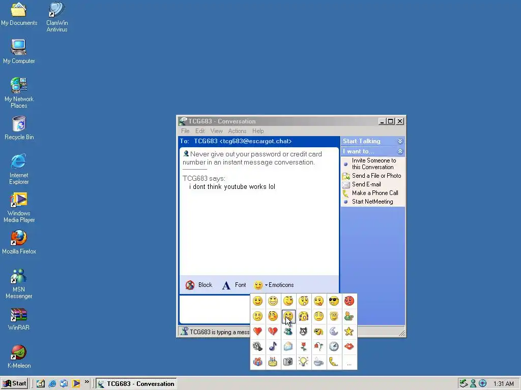Insert the sunglasses smiley emoticon
The height and width of the screenshot is (390, 521).
334,301
